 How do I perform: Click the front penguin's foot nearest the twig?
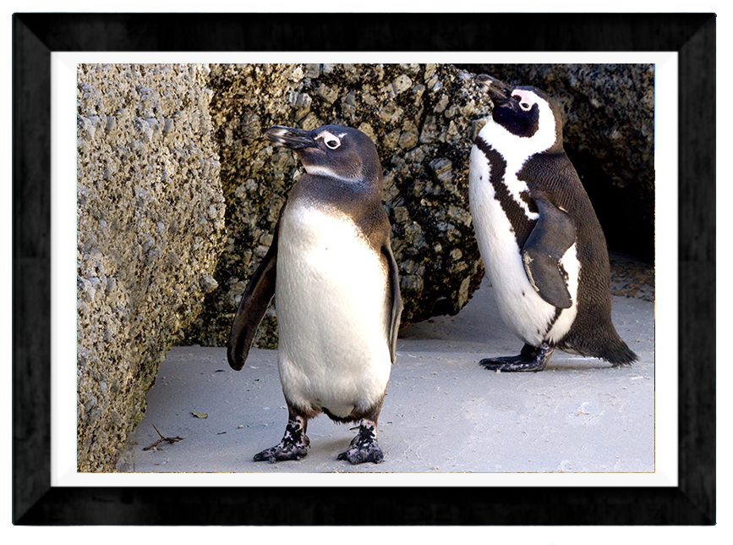283,444
